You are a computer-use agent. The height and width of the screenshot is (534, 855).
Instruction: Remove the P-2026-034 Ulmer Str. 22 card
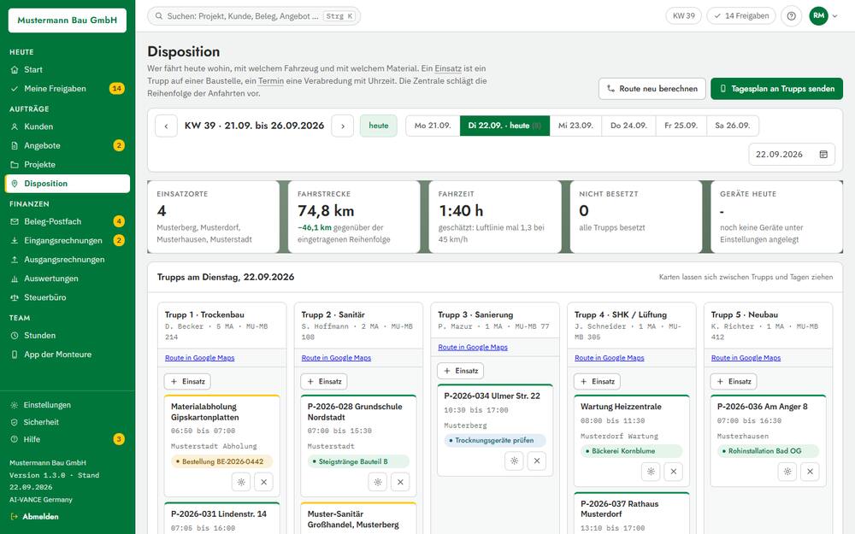pos(537,461)
